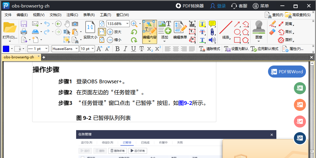This screenshot has height=158, width=316.
Task: Toggle strikethrough text formatting
Action: coord(142,49)
